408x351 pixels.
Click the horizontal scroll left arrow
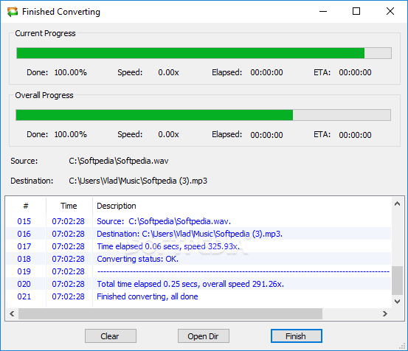(12, 313)
